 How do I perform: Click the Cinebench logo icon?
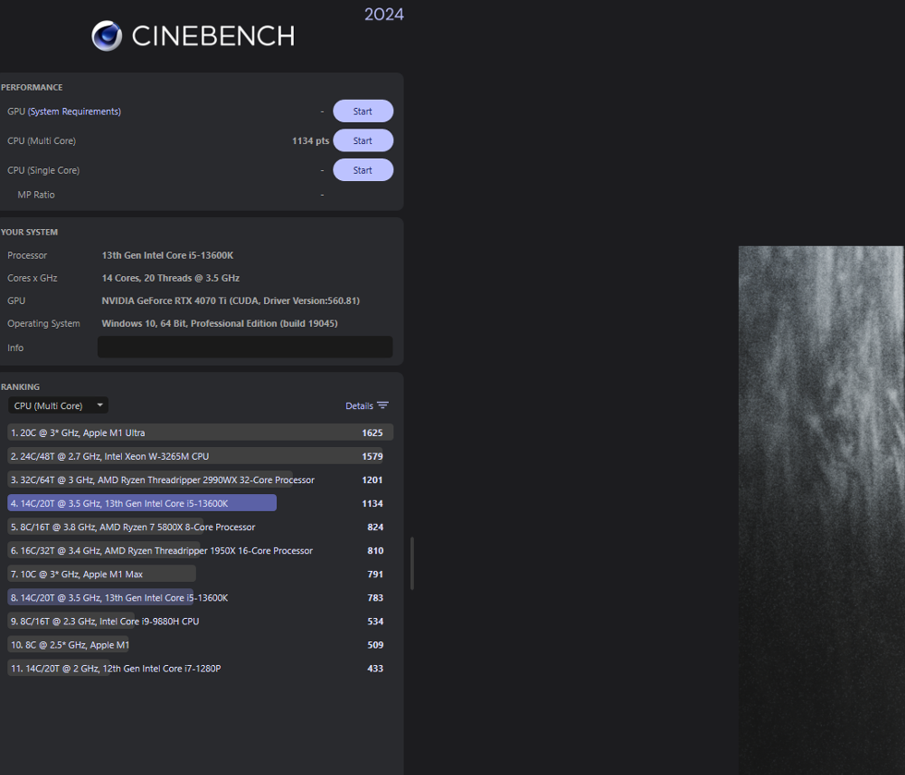pyautogui.click(x=107, y=36)
